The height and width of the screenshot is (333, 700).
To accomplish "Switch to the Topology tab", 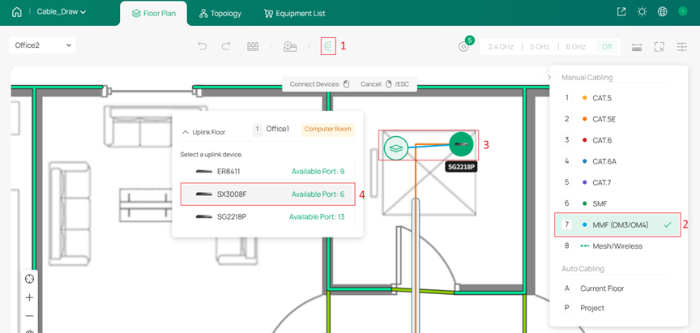I will [220, 14].
